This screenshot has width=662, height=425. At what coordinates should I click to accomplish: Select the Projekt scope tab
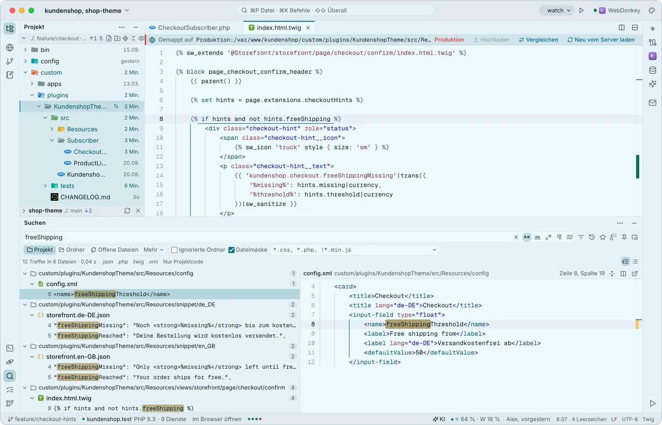pos(40,250)
